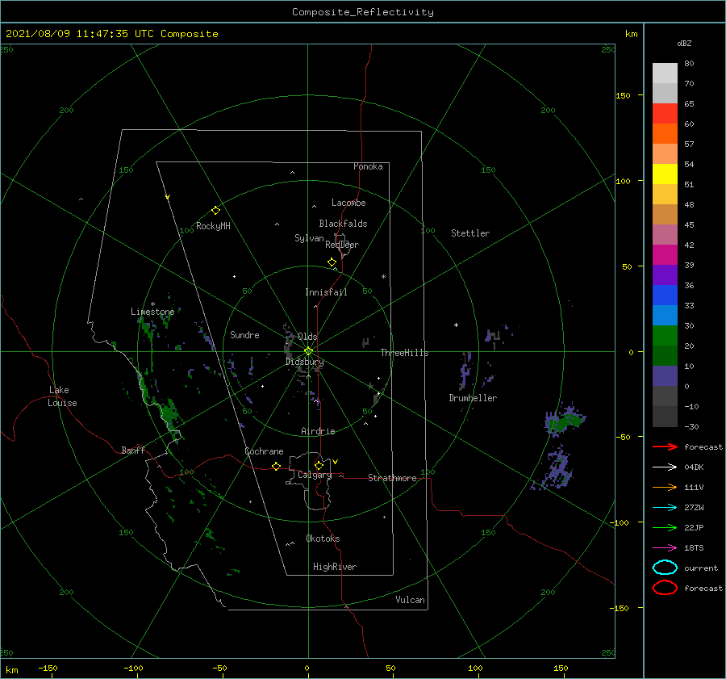
Task: Click the orange 111V arrow in the legend
Action: click(665, 487)
